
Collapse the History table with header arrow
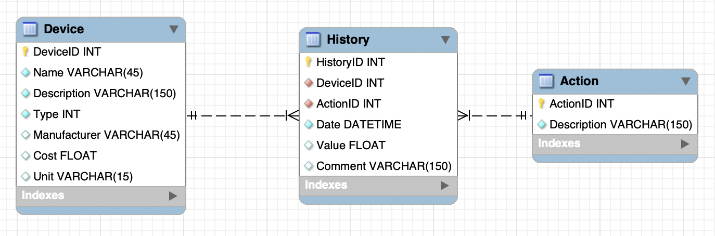pyautogui.click(x=445, y=40)
